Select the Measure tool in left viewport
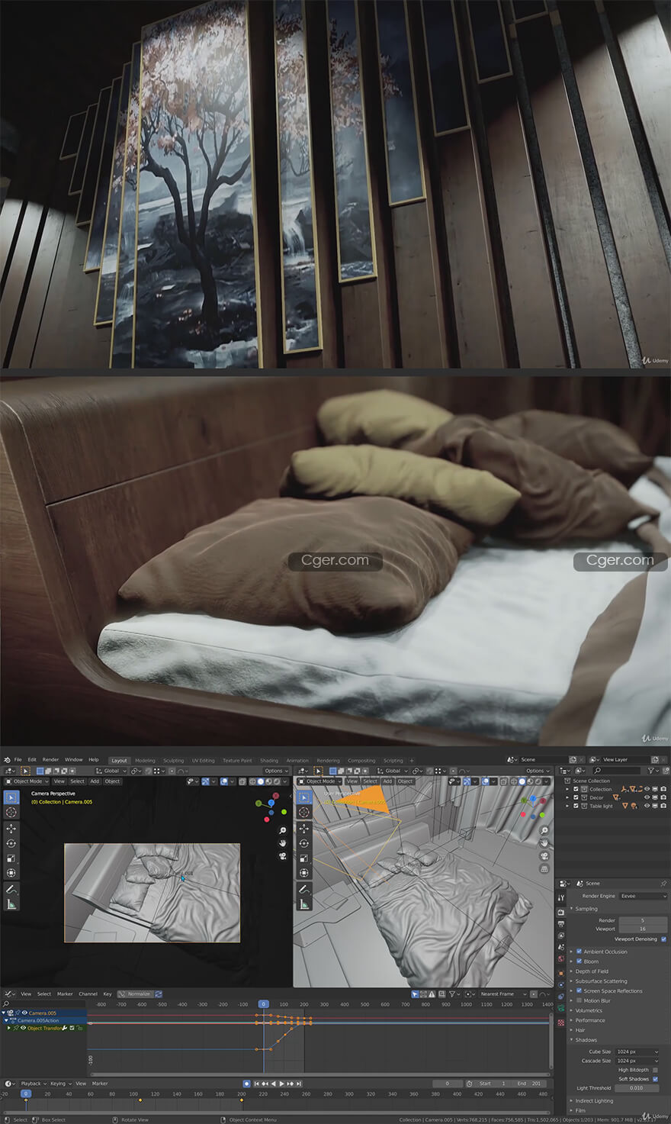Image resolution: width=671 pixels, height=1124 pixels. [11, 905]
